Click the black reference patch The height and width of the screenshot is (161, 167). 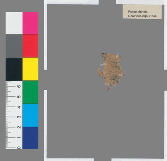coord(14,69)
